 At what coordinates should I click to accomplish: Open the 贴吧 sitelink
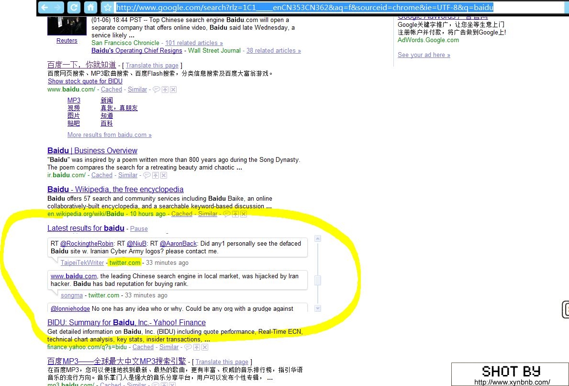pyautogui.click(x=74, y=124)
